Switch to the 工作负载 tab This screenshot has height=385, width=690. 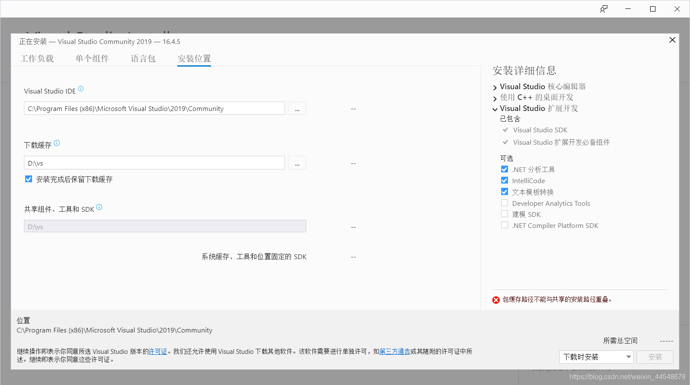pos(37,58)
